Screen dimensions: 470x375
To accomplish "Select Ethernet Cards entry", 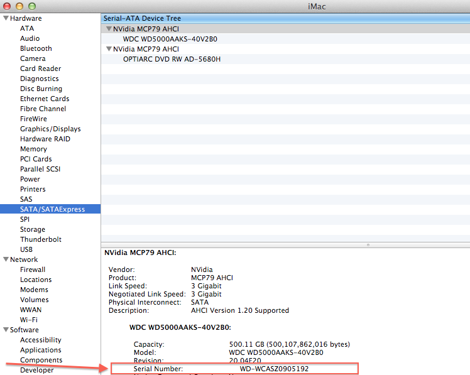I will [x=45, y=99].
